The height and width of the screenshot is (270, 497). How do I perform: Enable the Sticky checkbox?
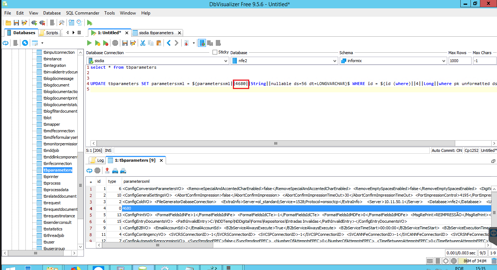(215, 52)
